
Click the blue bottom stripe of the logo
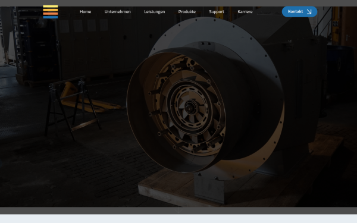coord(51,17)
